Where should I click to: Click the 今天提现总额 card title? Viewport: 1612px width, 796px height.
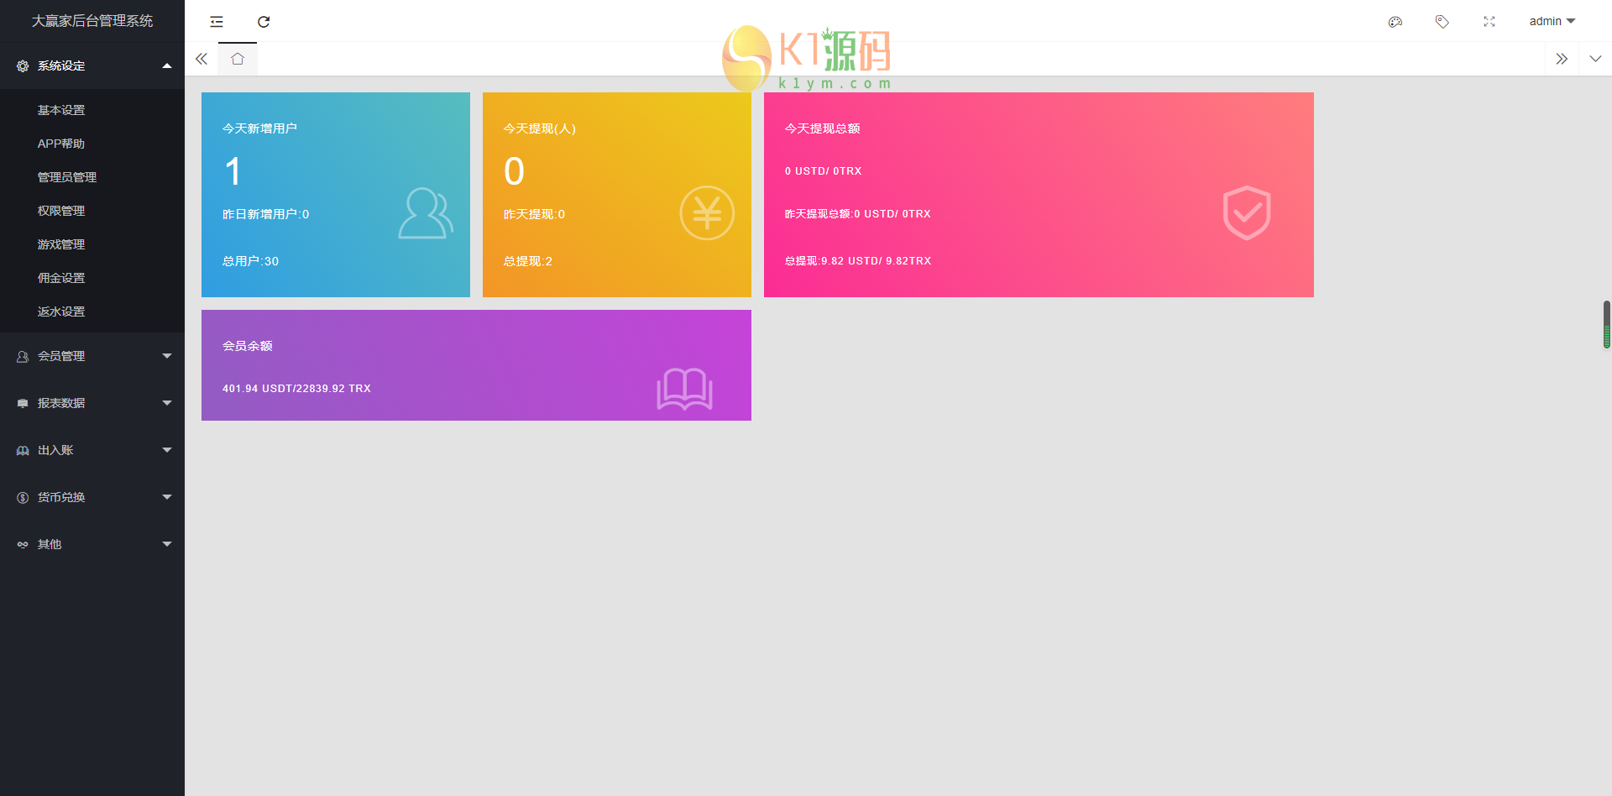coord(822,128)
